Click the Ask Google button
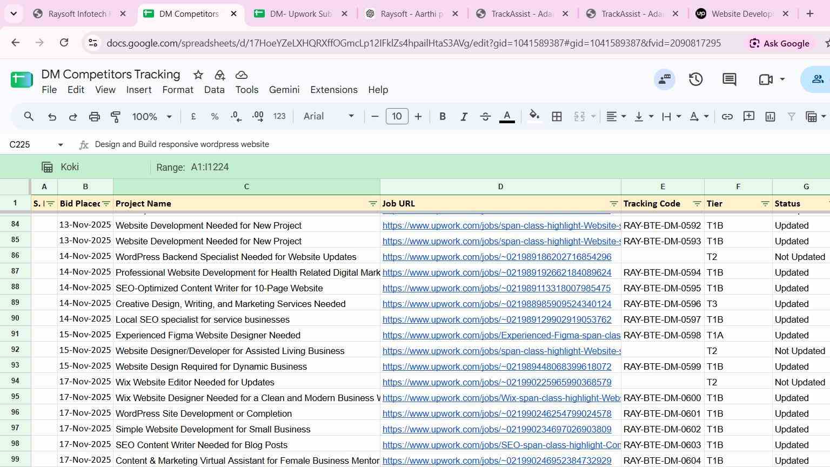The height and width of the screenshot is (467, 830). (779, 43)
